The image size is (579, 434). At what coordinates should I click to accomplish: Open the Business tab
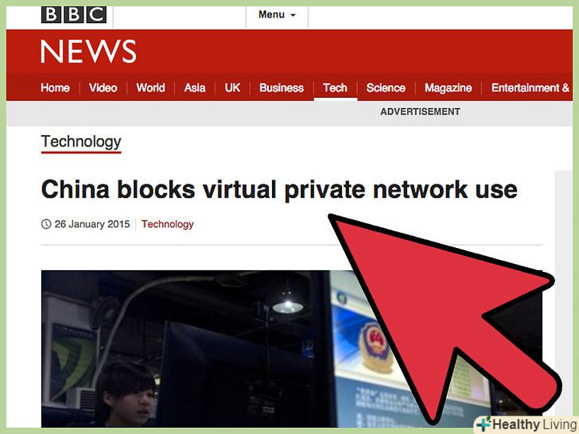point(282,87)
